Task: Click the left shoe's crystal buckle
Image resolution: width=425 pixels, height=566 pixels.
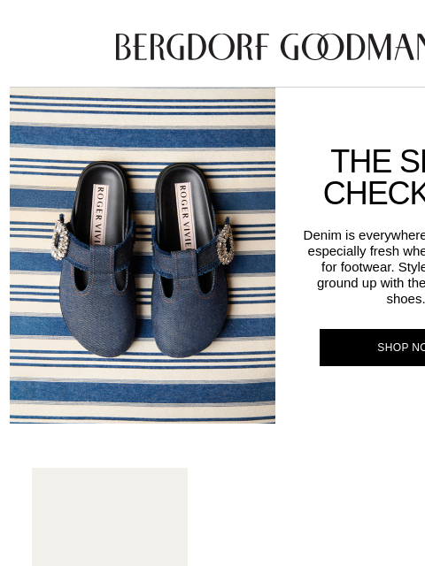Action: pyautogui.click(x=59, y=240)
